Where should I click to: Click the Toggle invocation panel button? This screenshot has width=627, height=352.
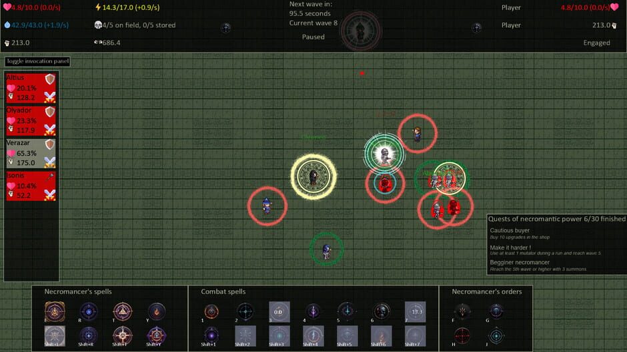tap(37, 62)
